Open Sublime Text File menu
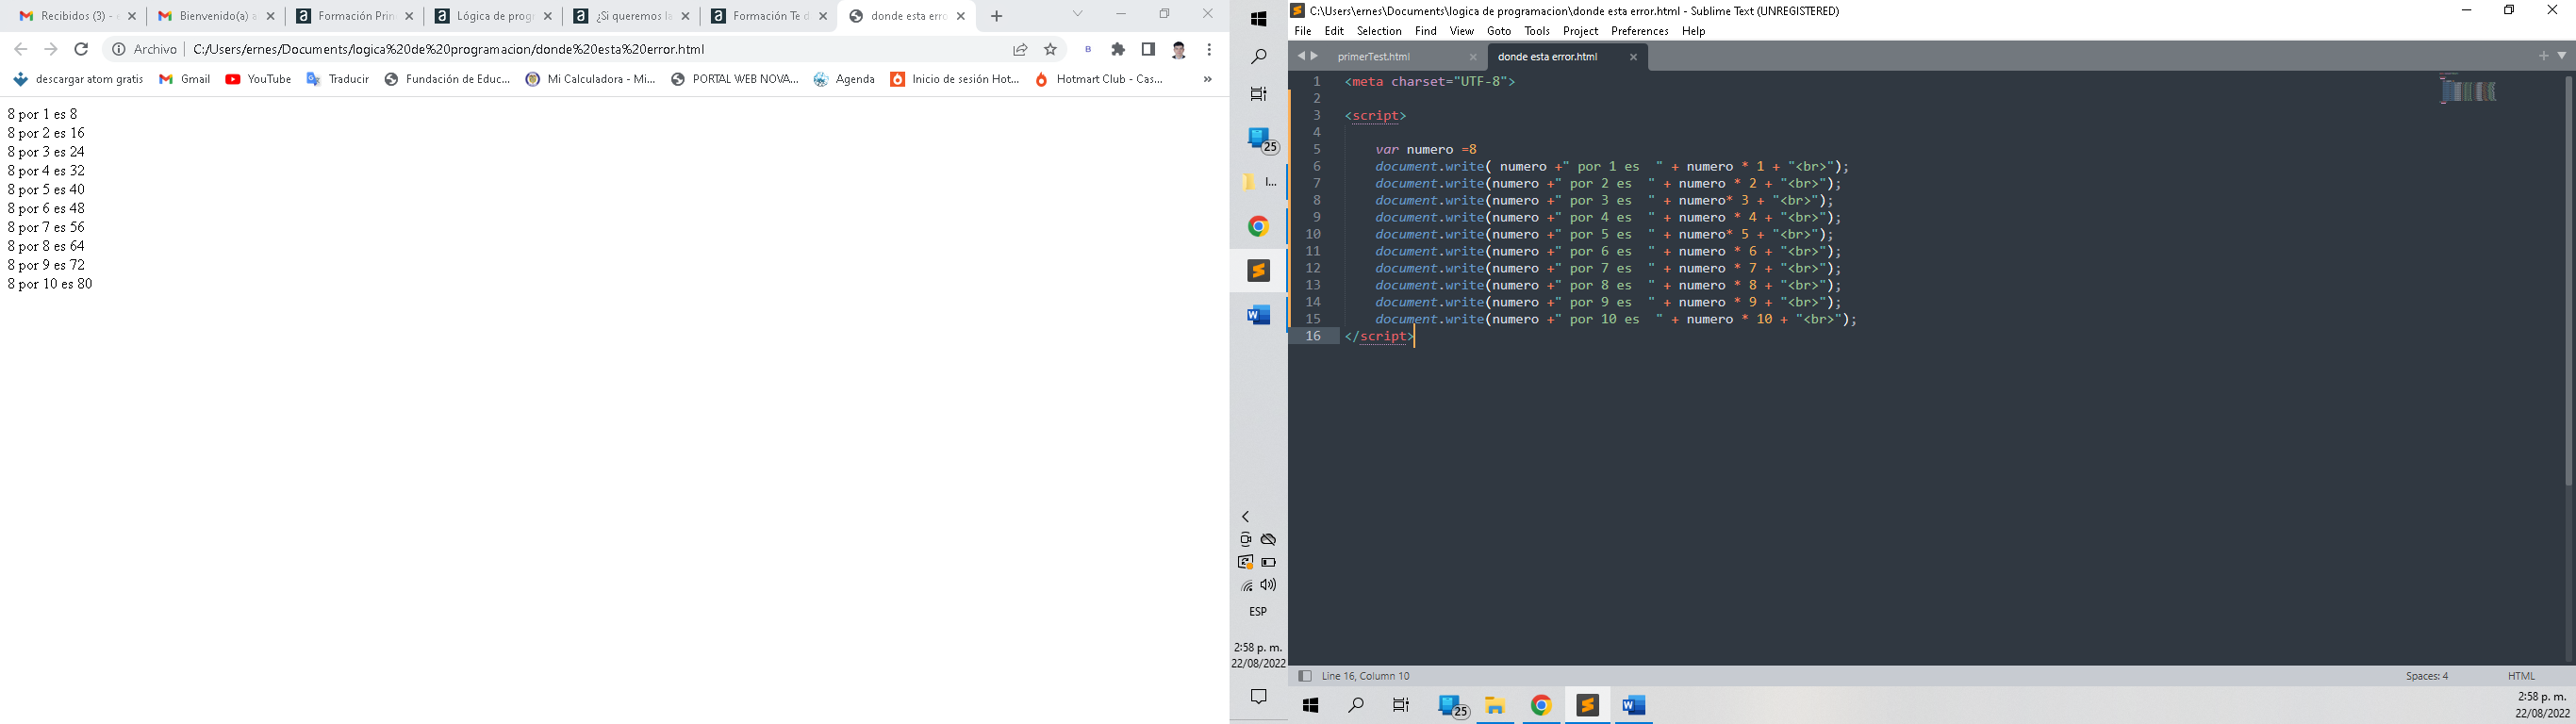 [1302, 31]
